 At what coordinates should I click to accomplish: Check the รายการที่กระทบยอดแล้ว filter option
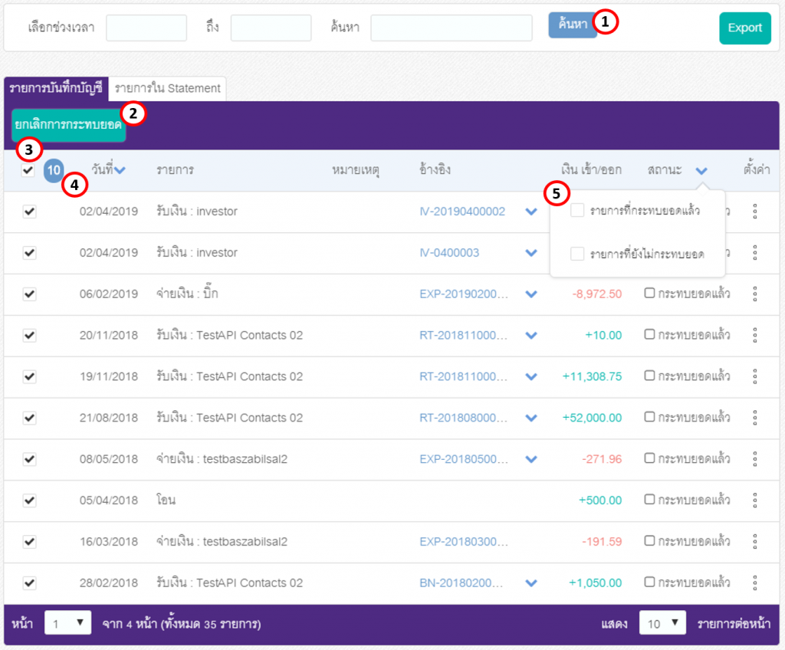click(577, 210)
